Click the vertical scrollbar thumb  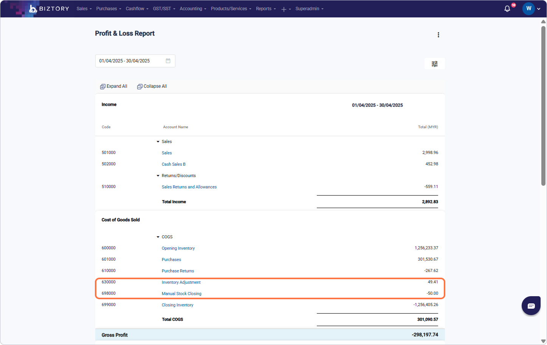[543, 106]
